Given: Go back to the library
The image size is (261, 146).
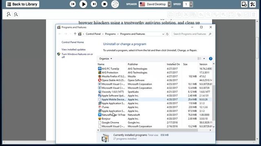Looking at the screenshot, I should point(22,4).
